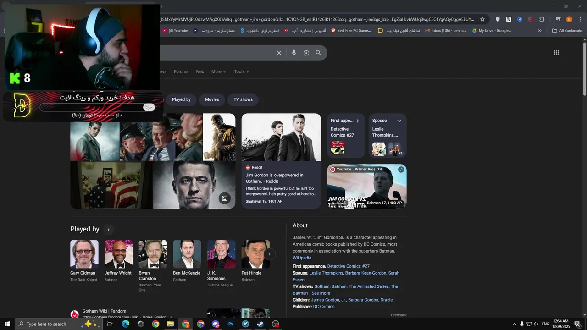
Task: Open Windows Start menu
Action: (7, 324)
